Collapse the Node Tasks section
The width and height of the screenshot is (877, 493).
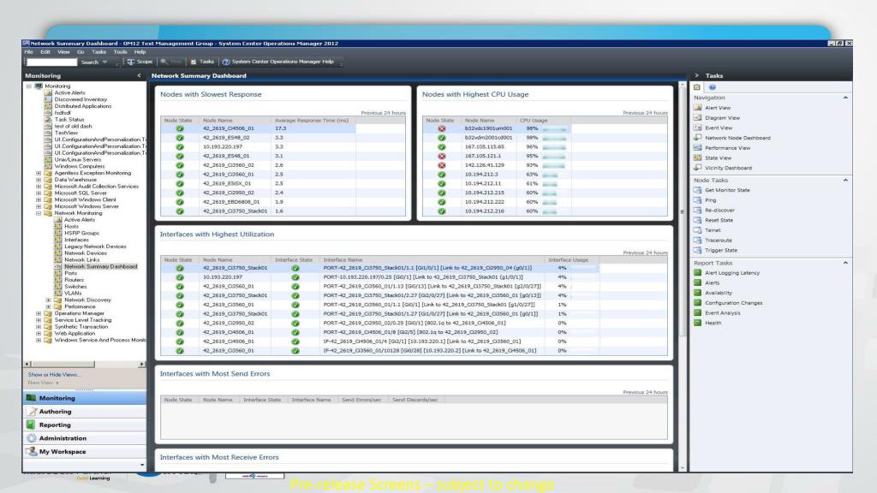tap(845, 181)
